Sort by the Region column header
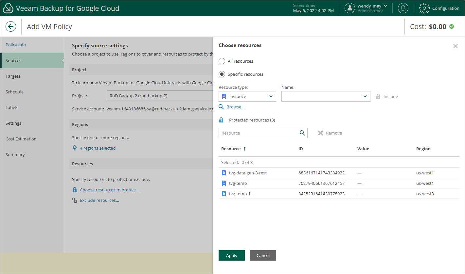The image size is (465, 274). tap(423, 149)
